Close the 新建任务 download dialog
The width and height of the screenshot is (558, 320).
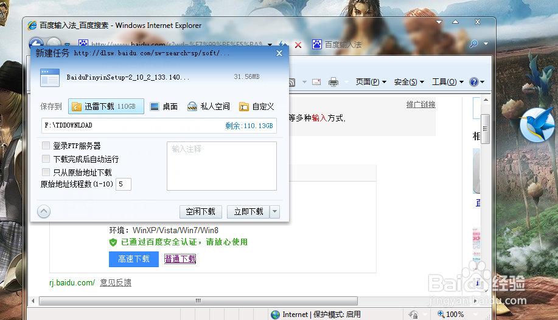coord(279,53)
